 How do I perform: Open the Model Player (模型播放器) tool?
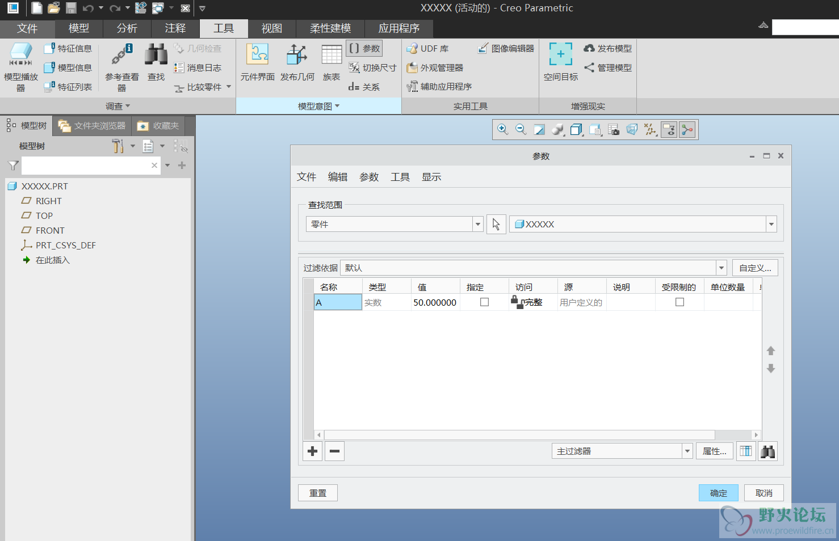click(21, 67)
